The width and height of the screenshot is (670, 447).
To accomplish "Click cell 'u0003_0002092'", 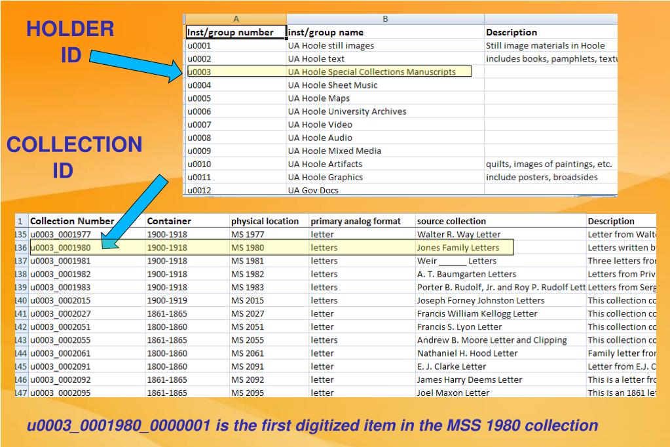I will (x=86, y=380).
